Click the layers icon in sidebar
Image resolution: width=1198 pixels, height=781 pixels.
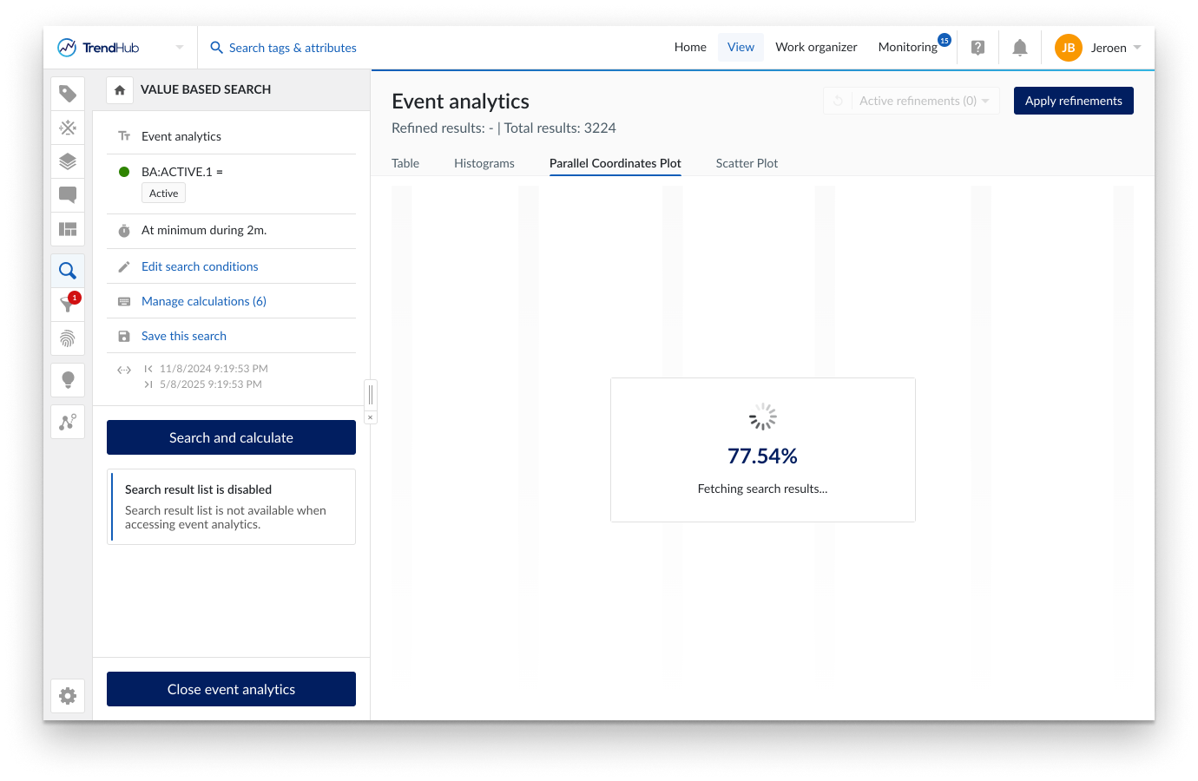click(x=68, y=161)
